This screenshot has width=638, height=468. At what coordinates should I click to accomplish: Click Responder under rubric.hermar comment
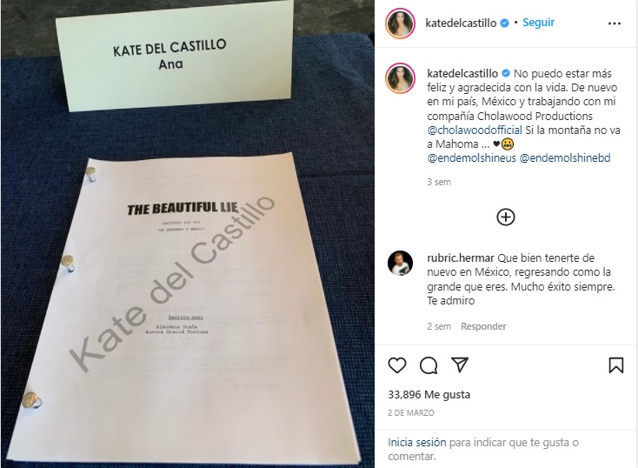483,326
